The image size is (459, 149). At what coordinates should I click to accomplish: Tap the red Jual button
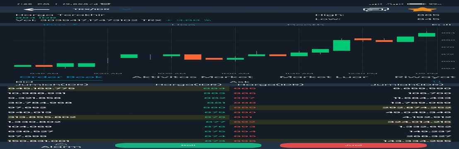point(353,145)
